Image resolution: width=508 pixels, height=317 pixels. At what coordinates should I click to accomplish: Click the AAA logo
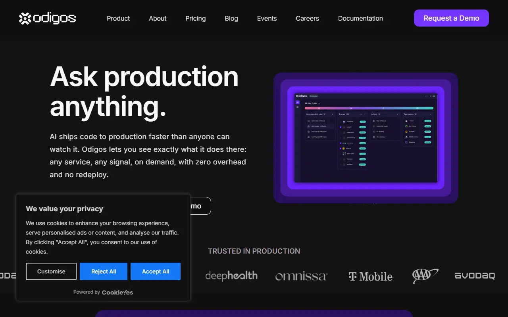tap(425, 276)
